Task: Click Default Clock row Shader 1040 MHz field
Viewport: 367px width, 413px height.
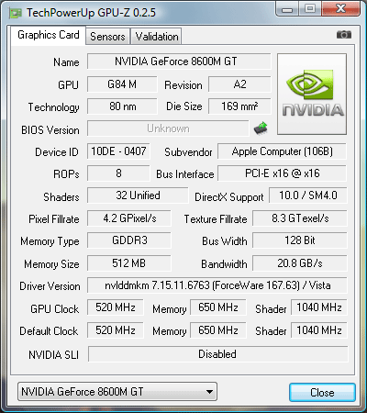Action: [x=319, y=330]
